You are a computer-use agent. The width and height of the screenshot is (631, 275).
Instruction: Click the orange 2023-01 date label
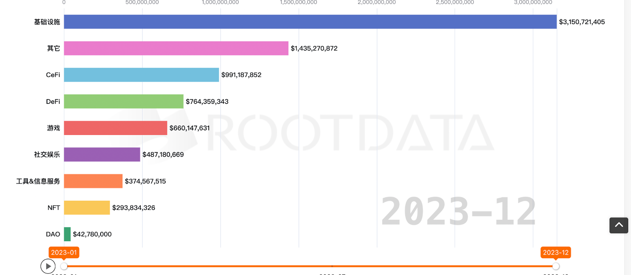pos(64,253)
